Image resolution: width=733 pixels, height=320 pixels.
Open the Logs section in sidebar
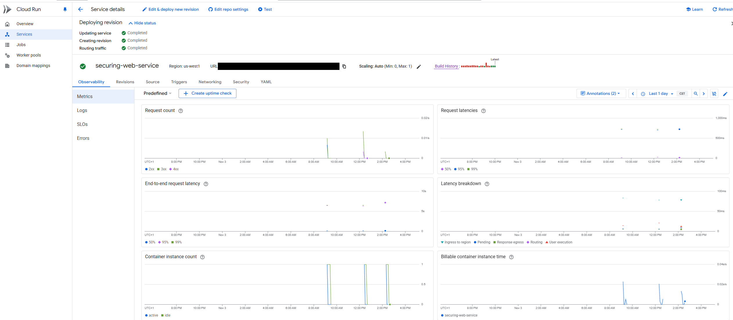tap(82, 110)
